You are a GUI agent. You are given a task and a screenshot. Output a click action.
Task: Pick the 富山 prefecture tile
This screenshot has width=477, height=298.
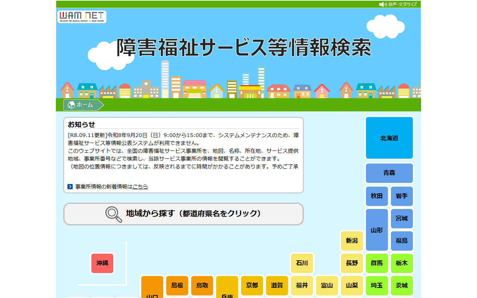[x=327, y=285]
